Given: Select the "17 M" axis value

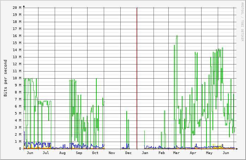Looking at the screenshot, I should [17, 29].
